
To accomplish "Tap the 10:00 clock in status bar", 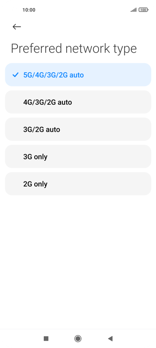I will pos(29,10).
